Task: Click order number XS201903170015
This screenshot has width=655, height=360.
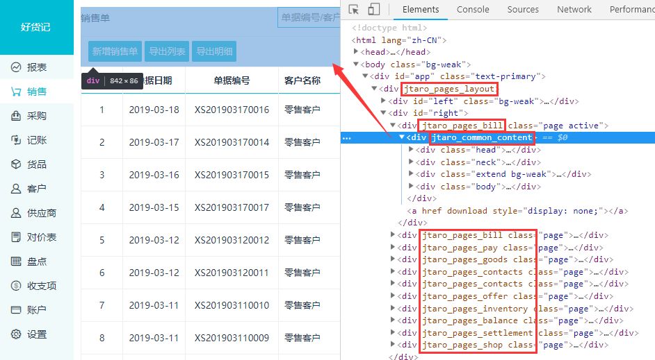Action: [x=232, y=175]
